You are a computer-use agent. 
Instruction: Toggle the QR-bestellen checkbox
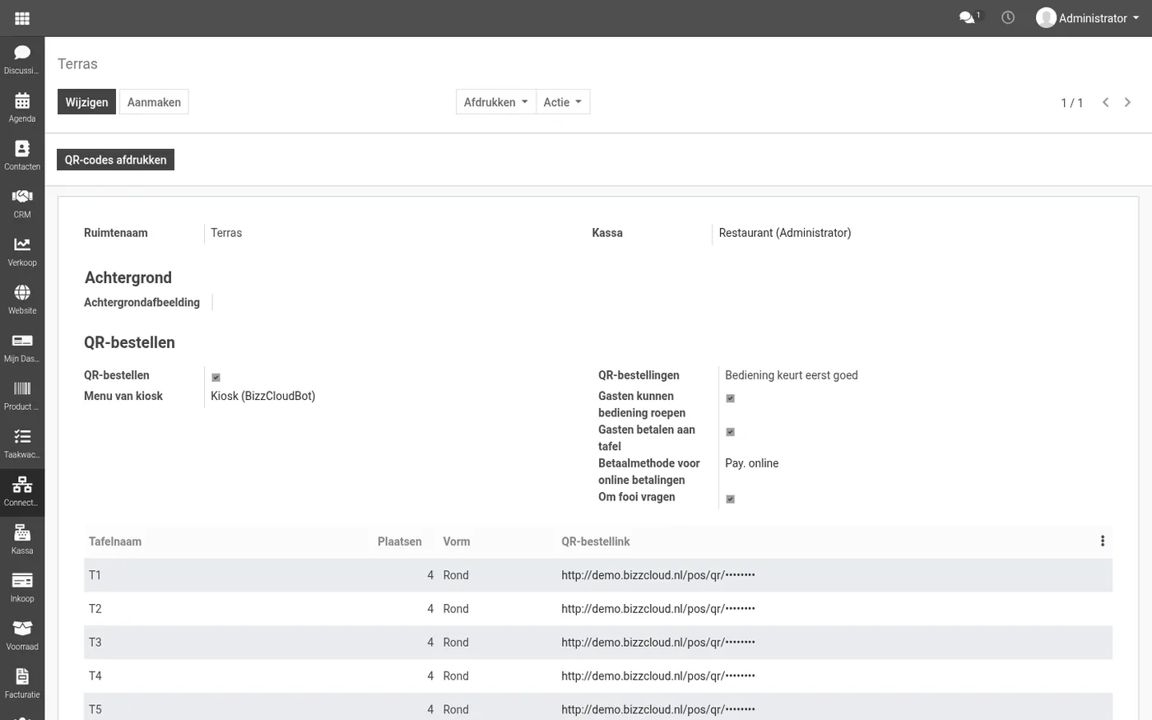point(216,377)
